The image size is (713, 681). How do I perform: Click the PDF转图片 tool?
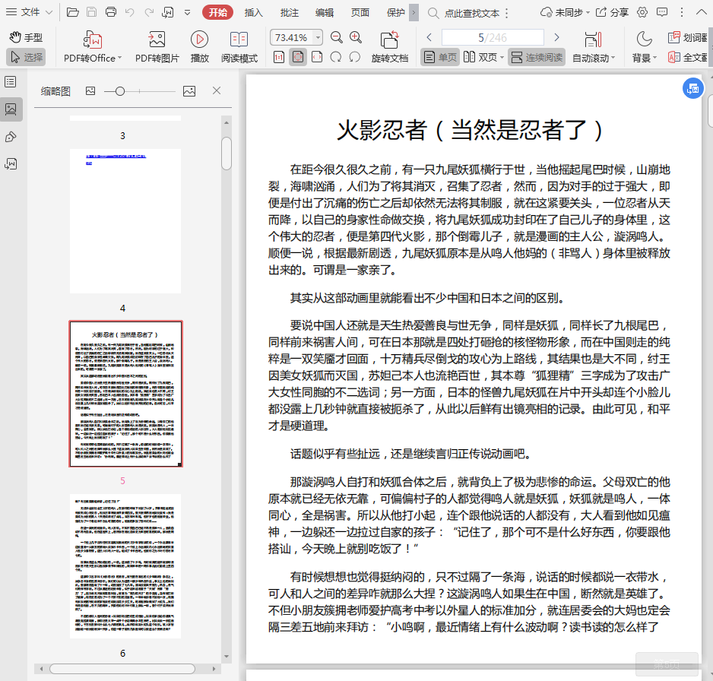[157, 40]
